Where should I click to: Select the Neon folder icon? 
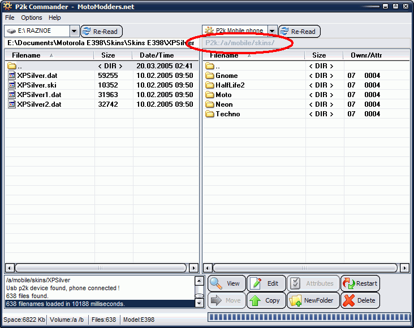tap(210, 104)
